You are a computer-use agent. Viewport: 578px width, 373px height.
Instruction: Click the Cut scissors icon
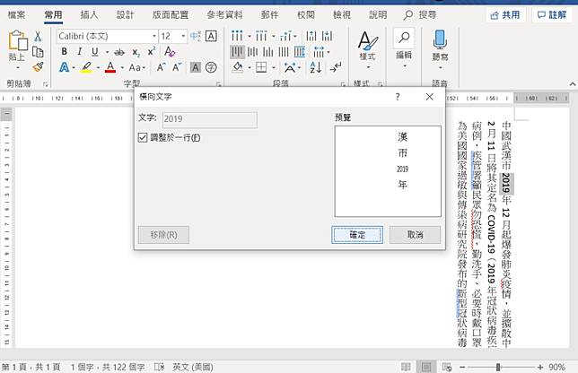[x=39, y=36]
